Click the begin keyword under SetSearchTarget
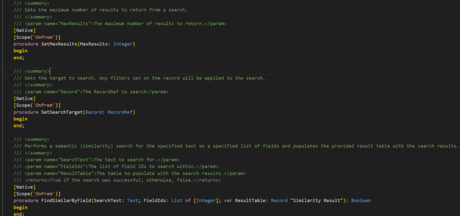Screen dimensions: 460x216 click(x=20, y=119)
